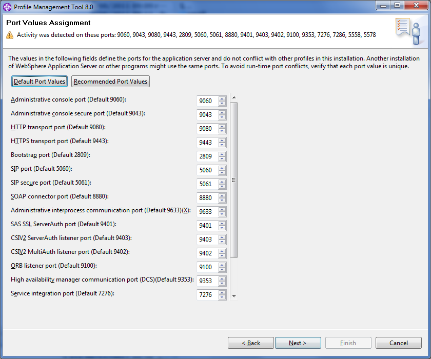Click the Service integration port field
This screenshot has width=431, height=359.
[208, 295]
